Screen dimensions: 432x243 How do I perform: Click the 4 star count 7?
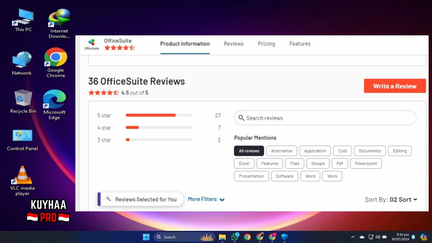[219, 128]
